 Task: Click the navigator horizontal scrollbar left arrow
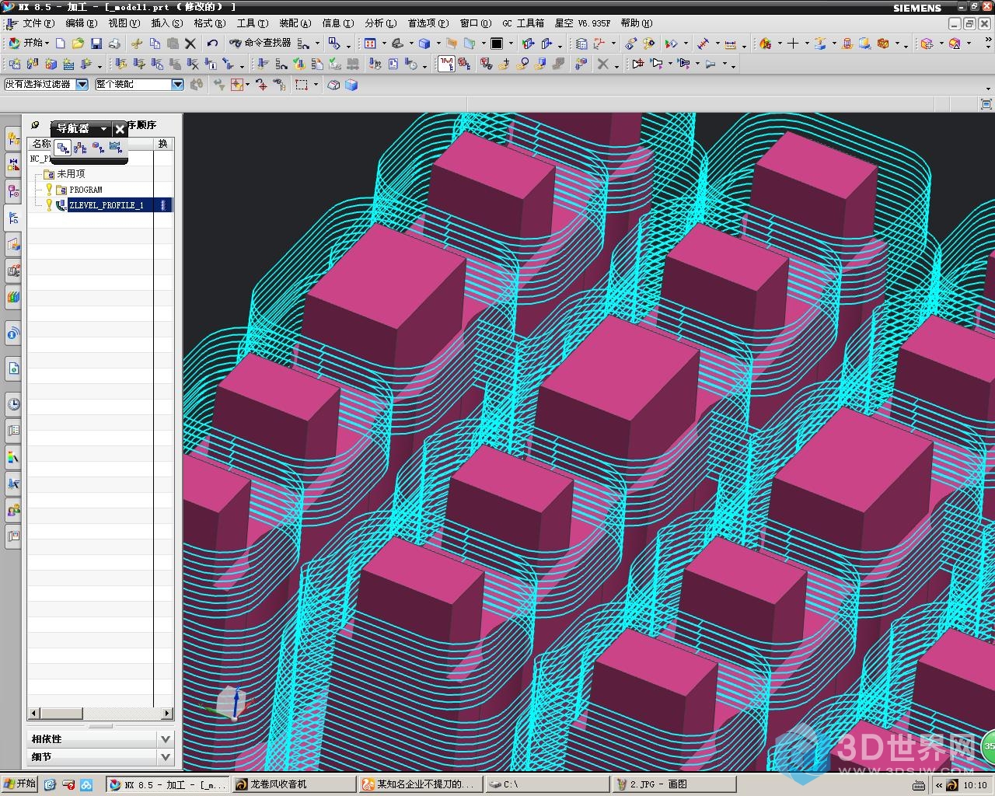coord(33,713)
